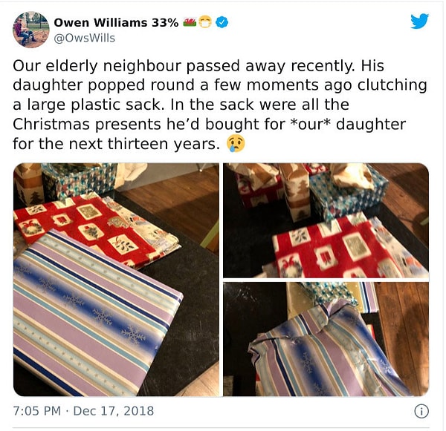The width and height of the screenshot is (446, 431).
Task: Click the blue triangle-pattern box in top-right photo
Action: coord(349,193)
